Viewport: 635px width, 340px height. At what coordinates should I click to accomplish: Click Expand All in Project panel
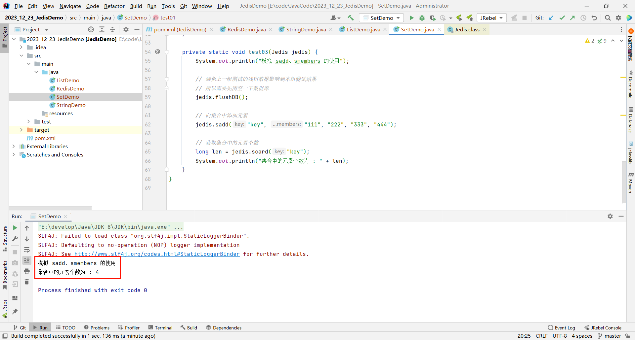[x=102, y=29]
